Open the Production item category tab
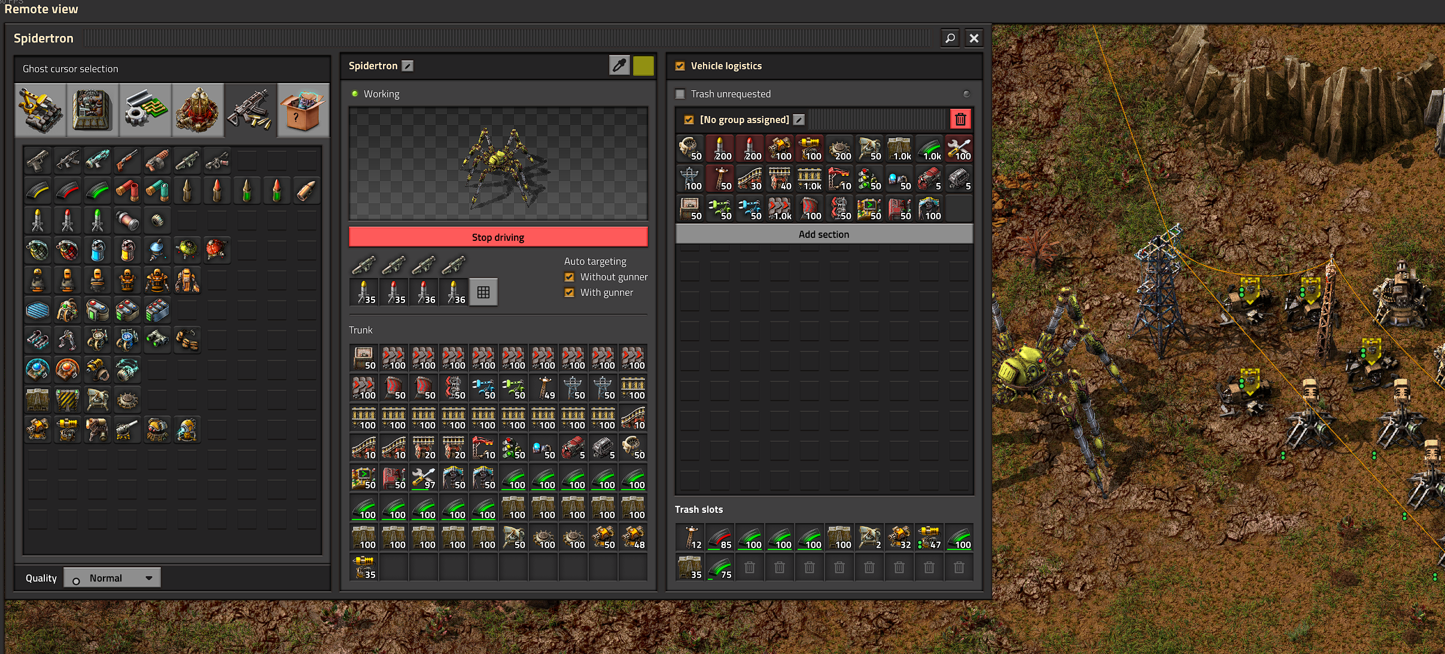Screen dimensions: 1445x654 tap(93, 110)
